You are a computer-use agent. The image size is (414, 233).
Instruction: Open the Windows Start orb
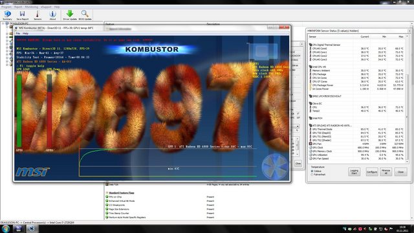6,228
